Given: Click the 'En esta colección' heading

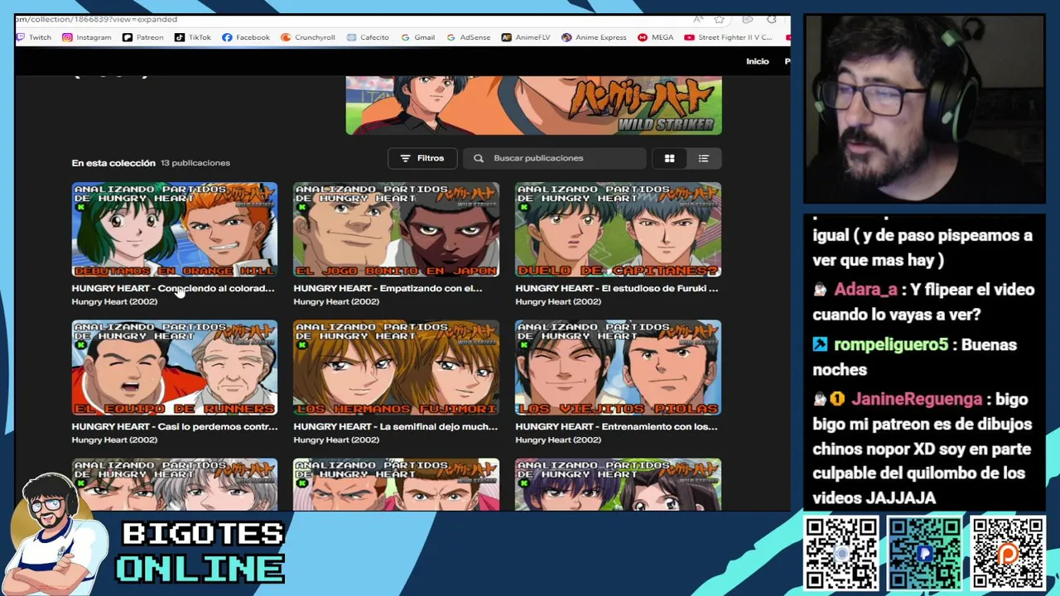Looking at the screenshot, I should (x=113, y=163).
